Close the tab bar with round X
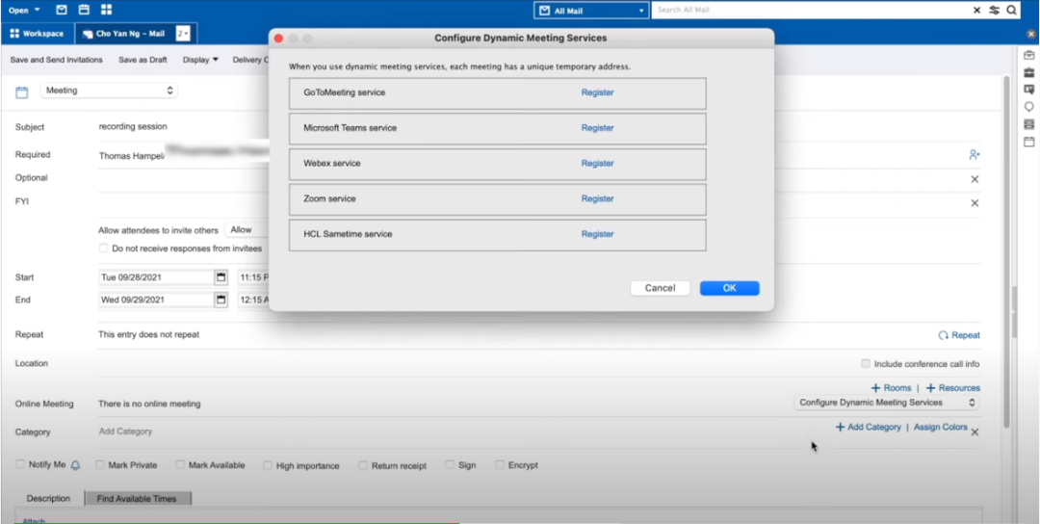 click(x=1030, y=33)
